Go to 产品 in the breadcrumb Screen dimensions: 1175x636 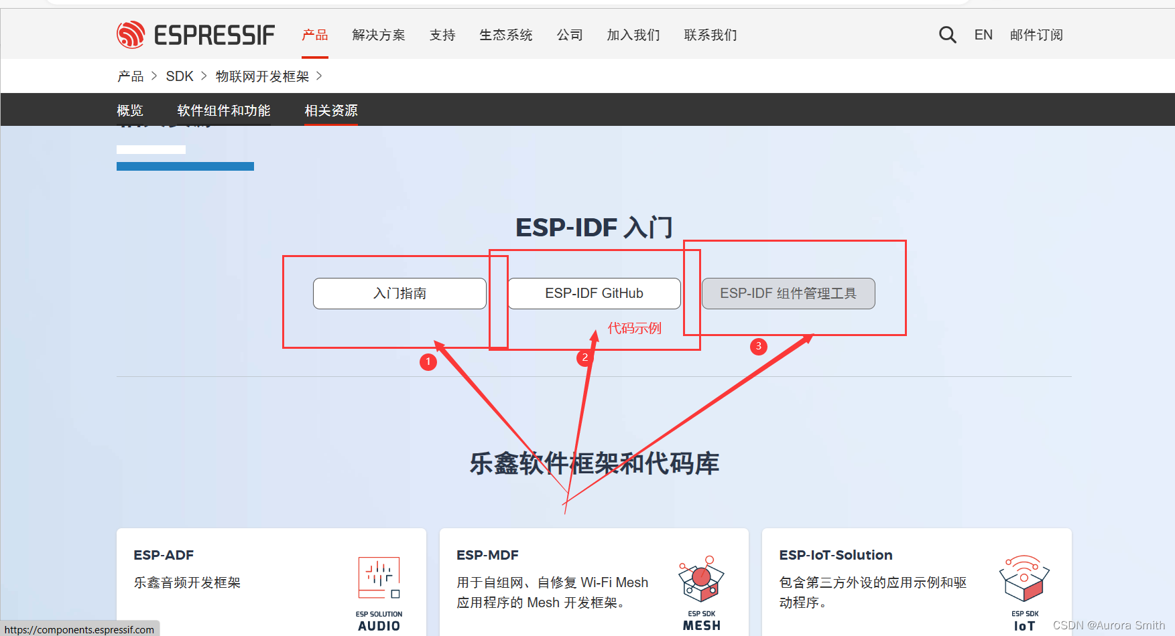coord(131,76)
